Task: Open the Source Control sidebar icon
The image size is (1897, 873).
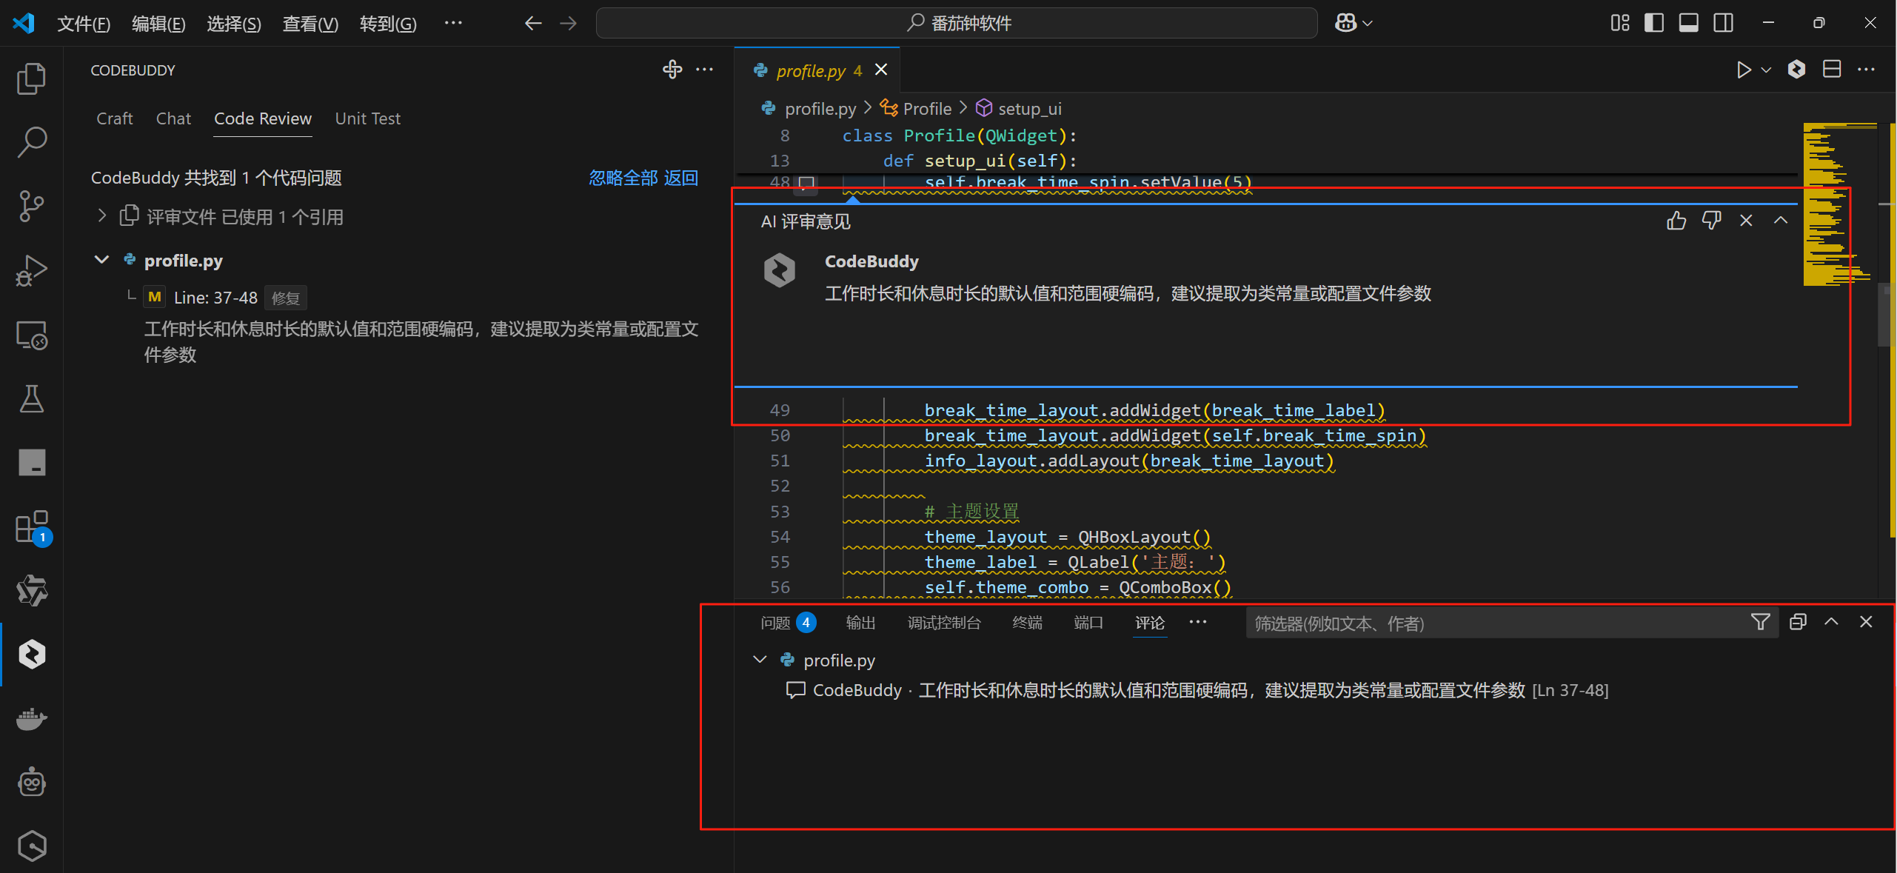Action: tap(31, 206)
